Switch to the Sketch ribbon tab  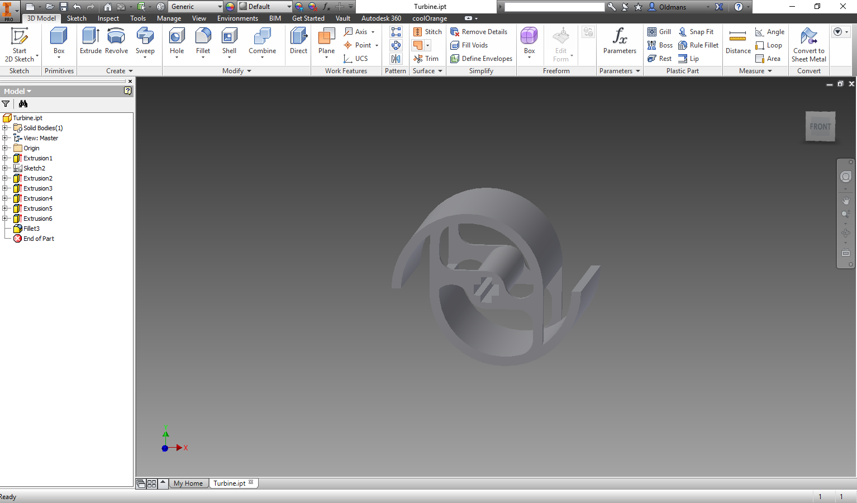coord(77,18)
